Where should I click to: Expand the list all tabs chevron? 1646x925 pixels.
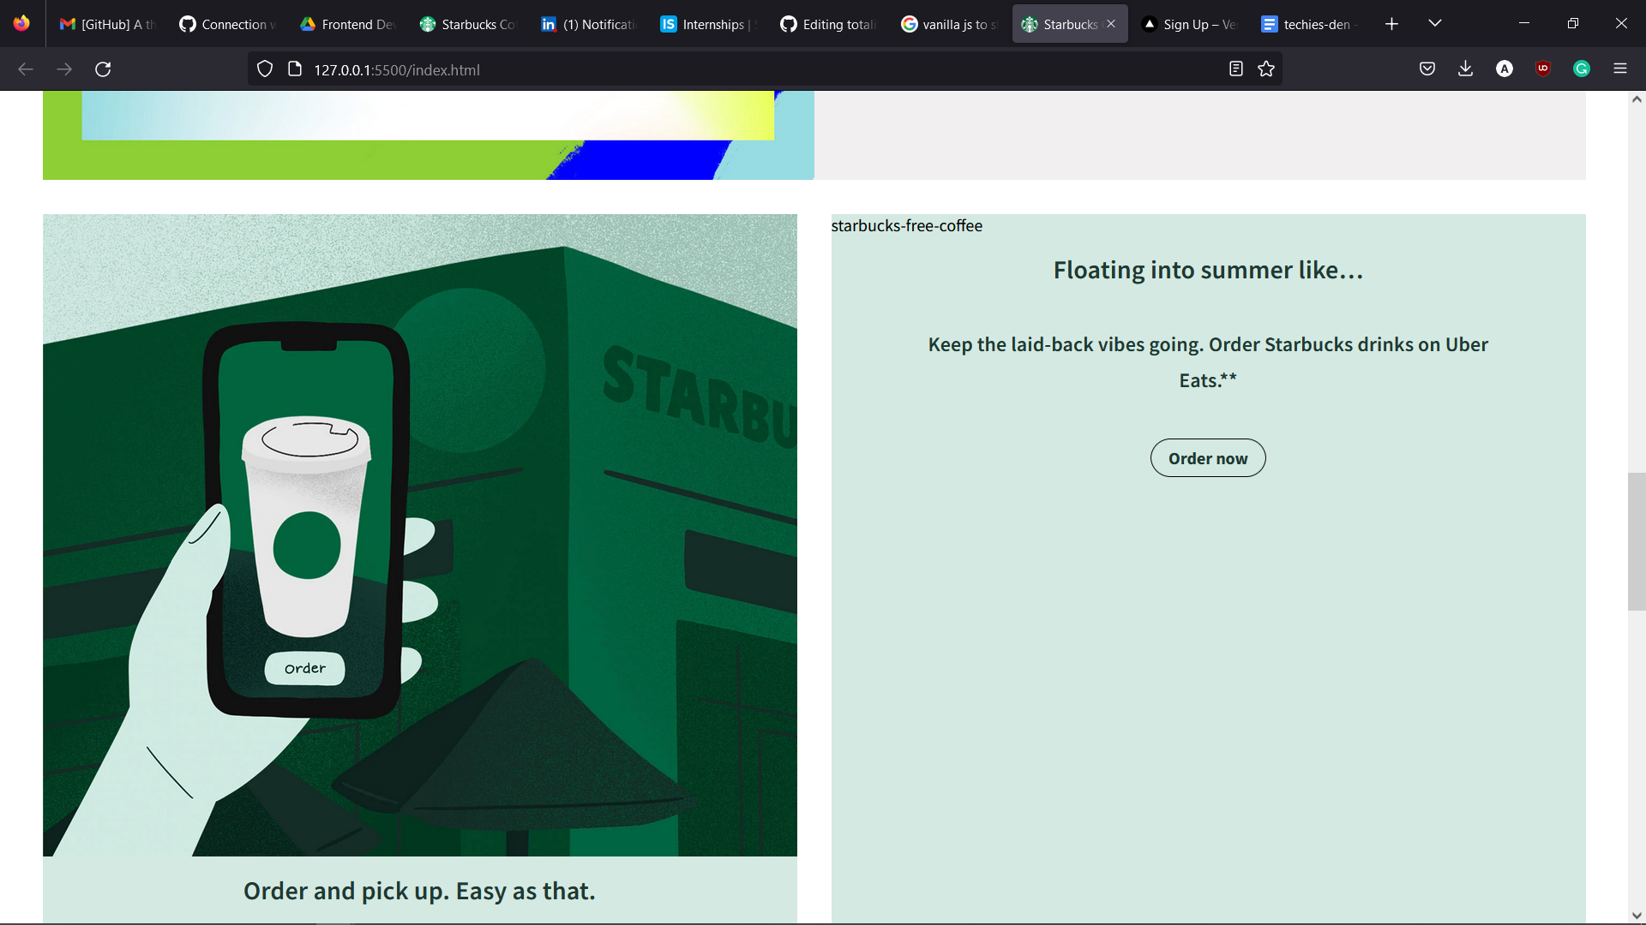click(1435, 24)
